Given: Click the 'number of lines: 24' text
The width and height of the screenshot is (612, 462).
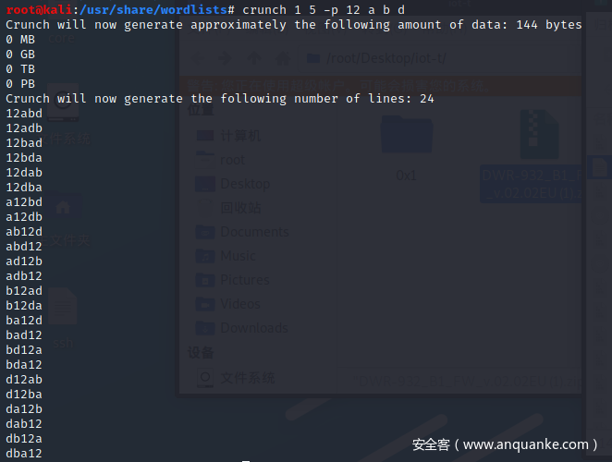Looking at the screenshot, I should coord(363,99).
